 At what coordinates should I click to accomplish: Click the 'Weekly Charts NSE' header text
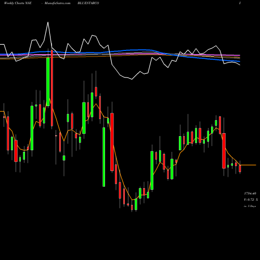click(x=18, y=3)
